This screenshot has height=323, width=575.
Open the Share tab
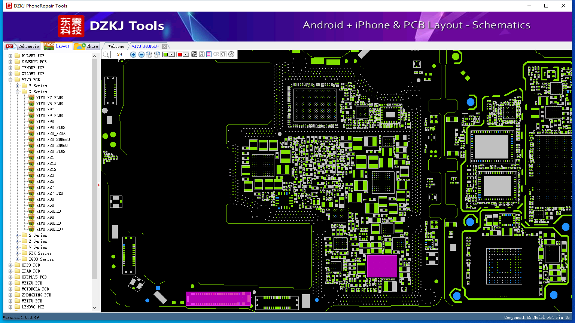pyautogui.click(x=86, y=46)
